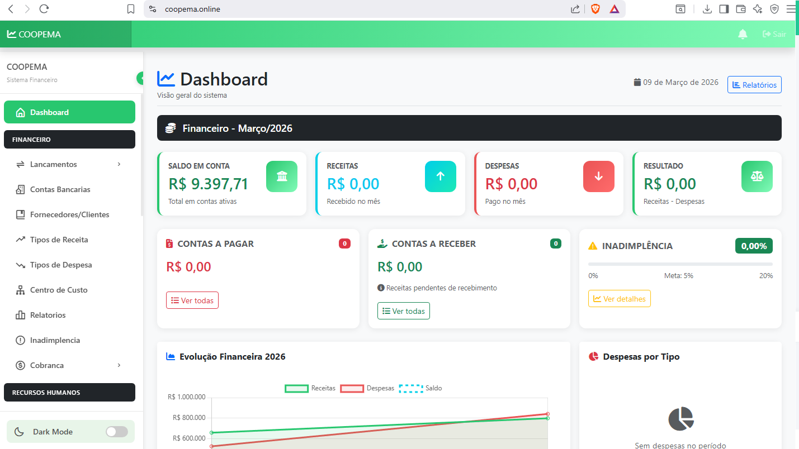Screen dimensions: 799x449
Task: Click the Brave Rewards triangle icon
Action: tap(614, 9)
